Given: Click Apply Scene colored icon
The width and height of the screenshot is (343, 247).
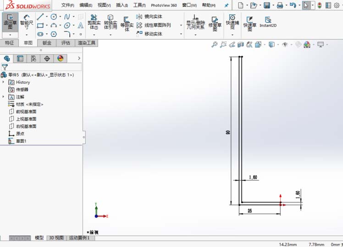Looking at the screenshot, I should coord(307,45).
